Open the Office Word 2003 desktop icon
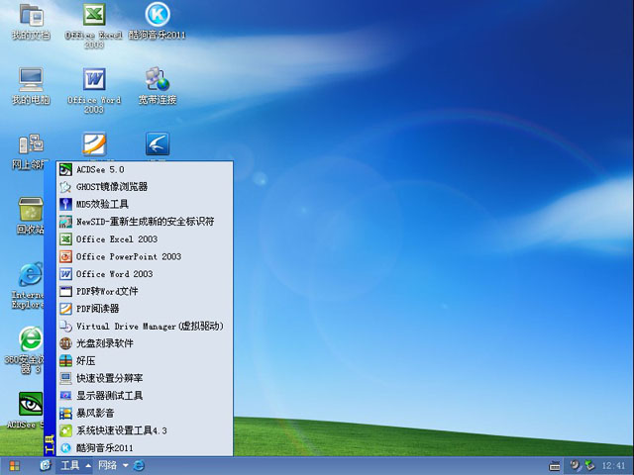This screenshot has width=634, height=475. coord(94,80)
